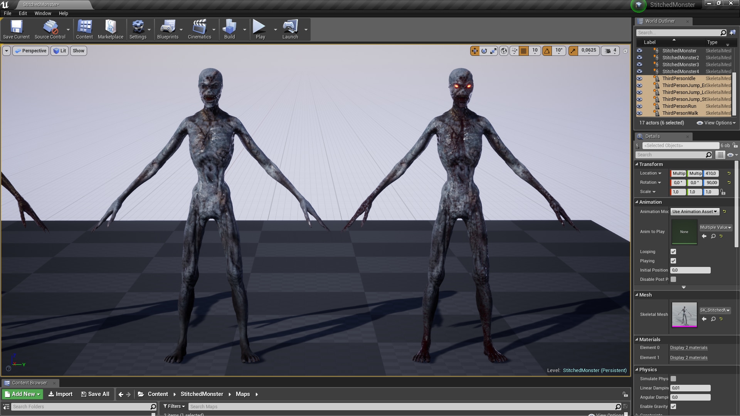Expand the Perspective viewport type dropdown

pyautogui.click(x=31, y=51)
